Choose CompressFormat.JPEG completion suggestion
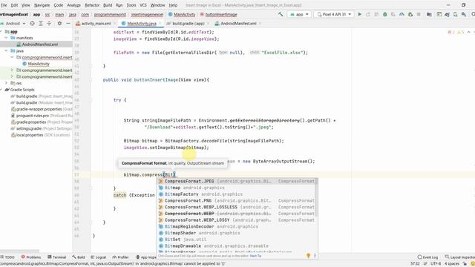The image size is (475, 267). pyautogui.click(x=236, y=181)
